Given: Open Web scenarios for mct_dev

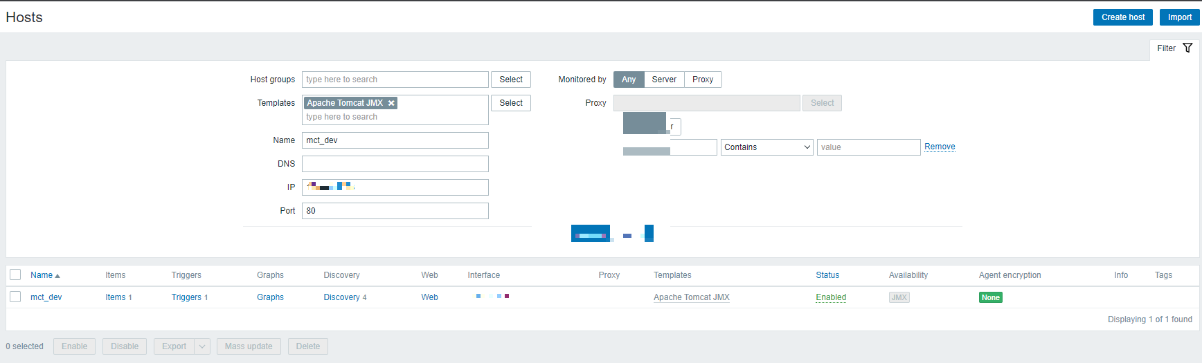Looking at the screenshot, I should coord(429,297).
